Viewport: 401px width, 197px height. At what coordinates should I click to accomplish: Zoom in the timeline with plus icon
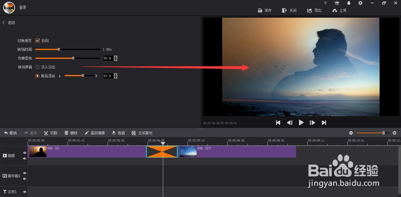pyautogui.click(x=395, y=133)
